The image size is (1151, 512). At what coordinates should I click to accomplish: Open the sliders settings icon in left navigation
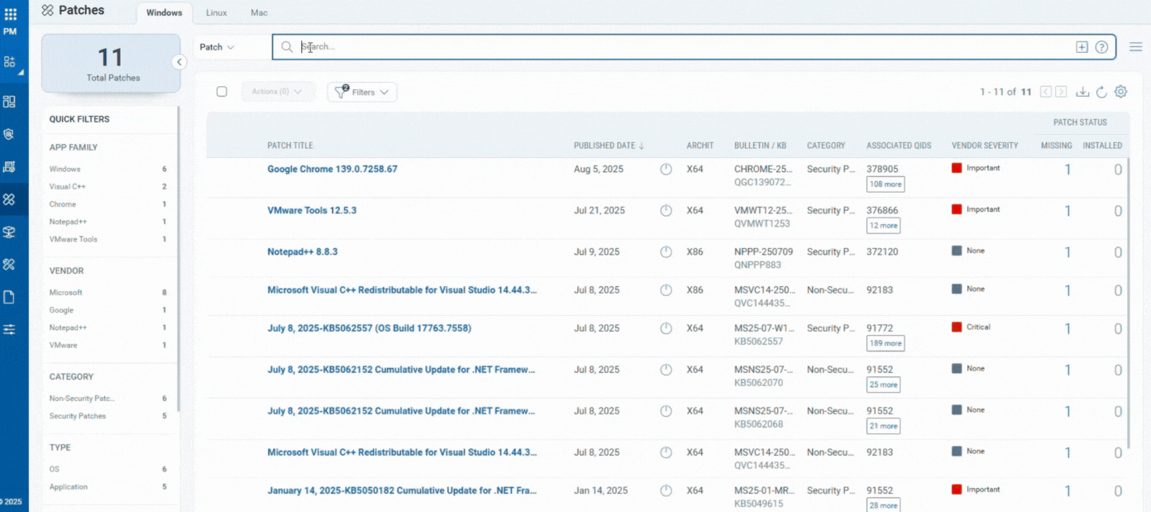pos(10,329)
